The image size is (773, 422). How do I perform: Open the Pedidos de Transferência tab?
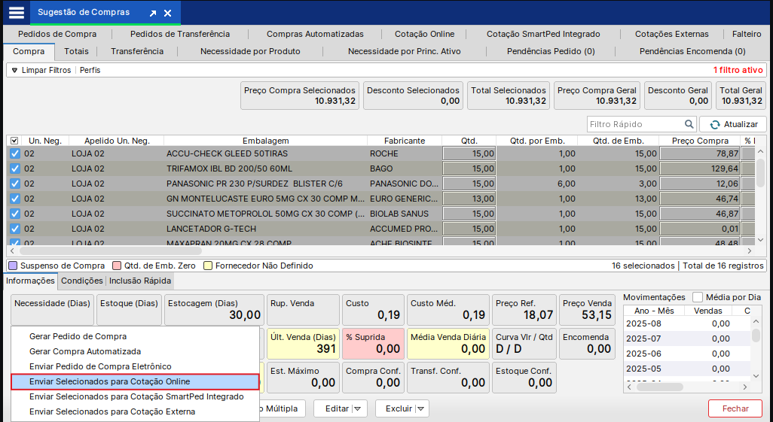(180, 34)
